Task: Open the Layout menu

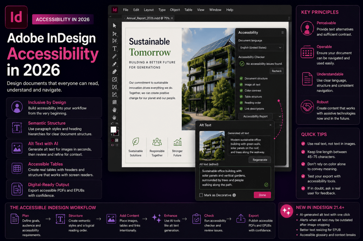Action: coord(149,10)
